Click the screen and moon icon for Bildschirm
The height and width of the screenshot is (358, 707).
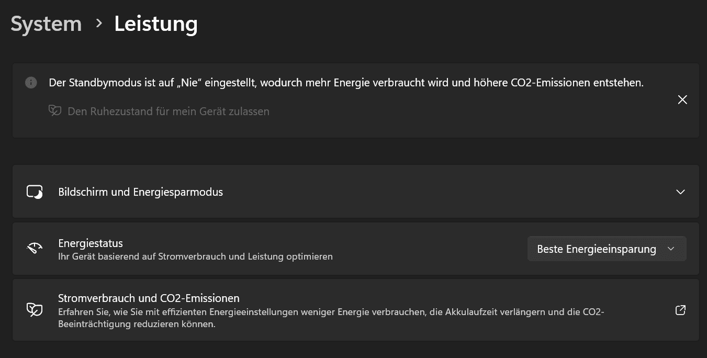[35, 192]
